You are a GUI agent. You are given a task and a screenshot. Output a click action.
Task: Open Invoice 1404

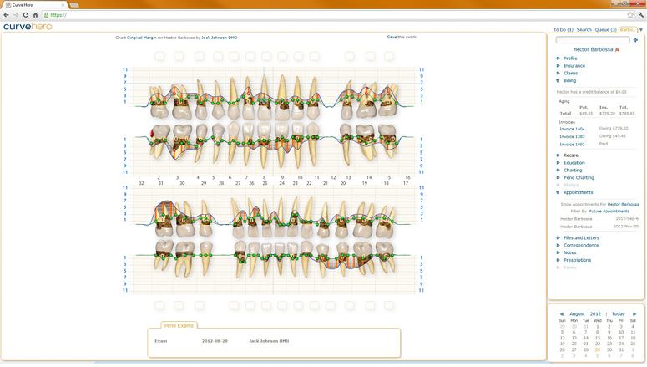[x=572, y=129]
